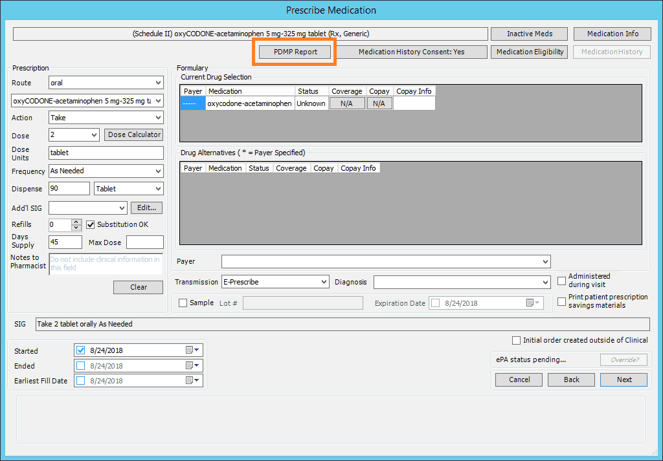Increase the Refills count with up arrow
Screen dimensions: 663x461
tap(76, 222)
